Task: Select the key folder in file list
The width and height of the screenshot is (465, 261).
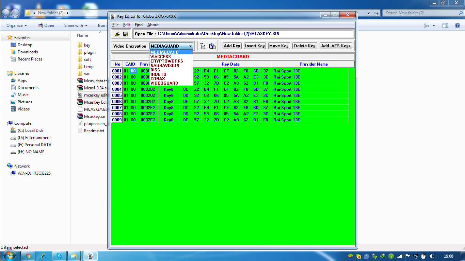Action: click(x=87, y=45)
